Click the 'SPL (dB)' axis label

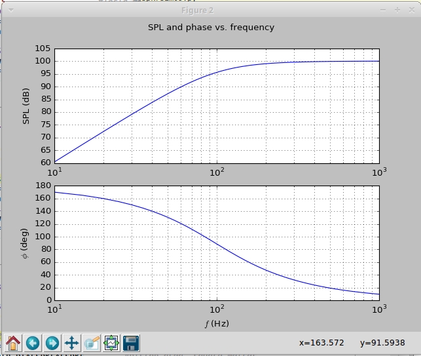pyautogui.click(x=26, y=106)
